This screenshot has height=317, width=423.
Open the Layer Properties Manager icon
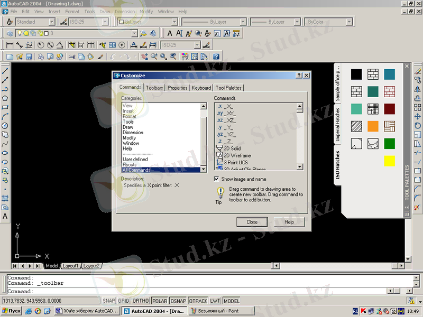tap(10, 33)
